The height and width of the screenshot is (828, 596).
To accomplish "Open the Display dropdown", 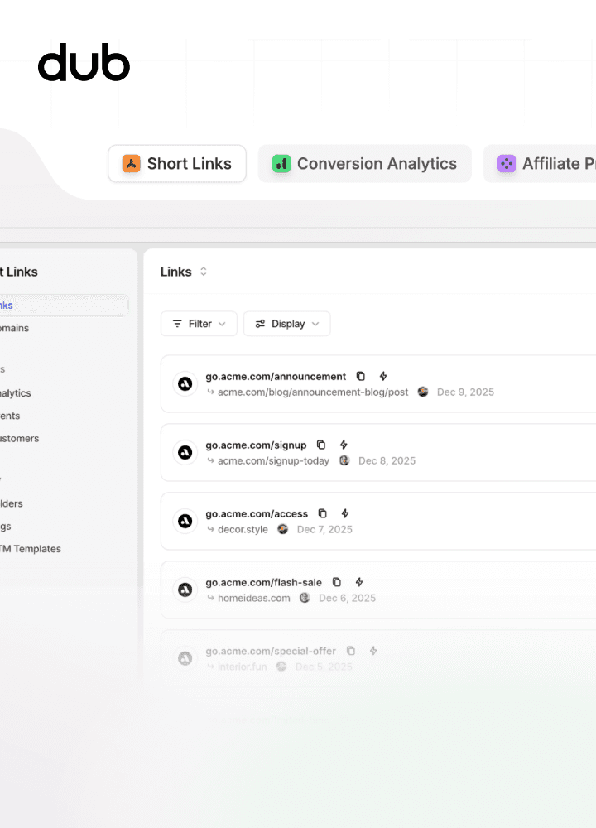I will pyautogui.click(x=286, y=324).
